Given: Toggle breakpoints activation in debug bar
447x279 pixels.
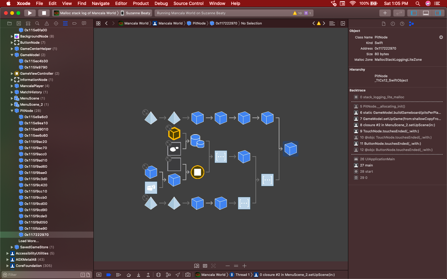Looking at the screenshot, I should pos(108,275).
